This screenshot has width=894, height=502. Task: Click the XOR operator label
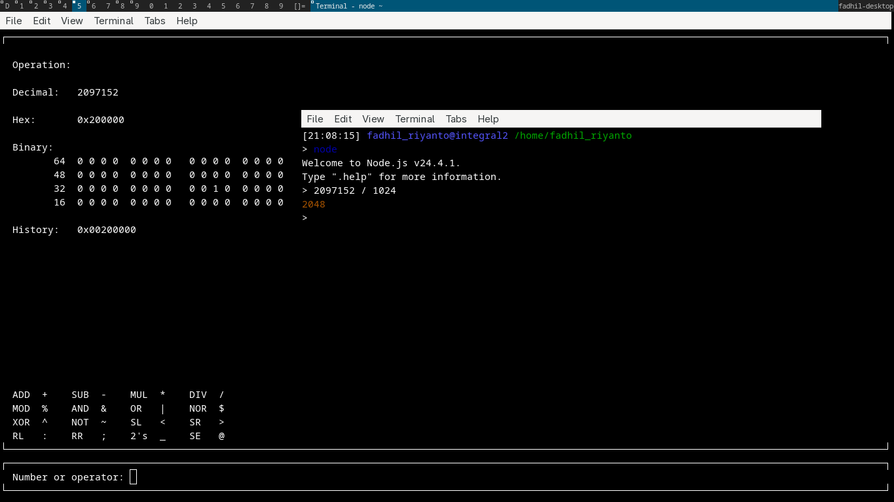(21, 422)
